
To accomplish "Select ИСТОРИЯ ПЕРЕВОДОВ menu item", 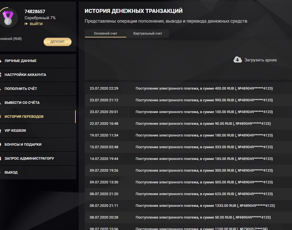I will tap(24, 117).
